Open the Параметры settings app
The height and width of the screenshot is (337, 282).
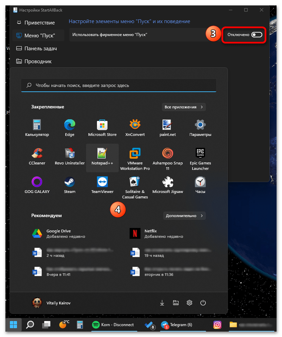(x=200, y=128)
